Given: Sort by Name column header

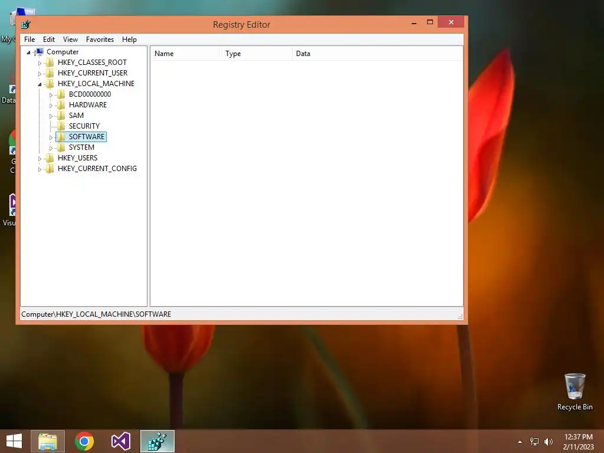Looking at the screenshot, I should pyautogui.click(x=185, y=54).
